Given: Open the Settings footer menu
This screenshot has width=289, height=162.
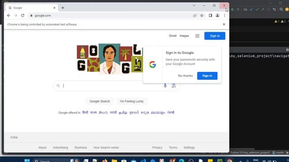Looking at the screenshot, I should coord(189,148).
